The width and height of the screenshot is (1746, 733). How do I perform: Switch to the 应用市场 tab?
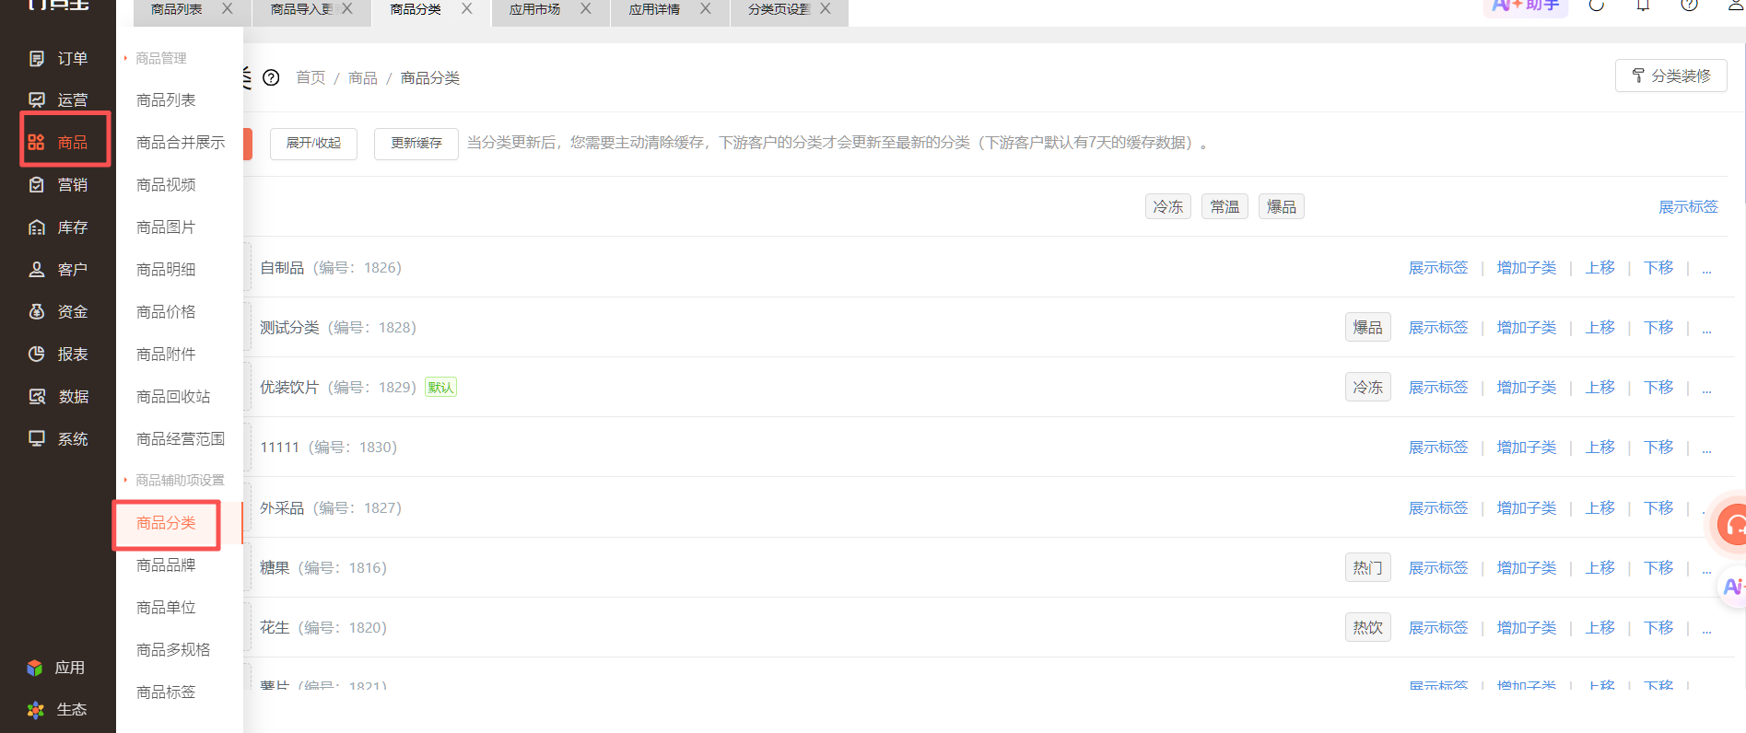point(535,9)
